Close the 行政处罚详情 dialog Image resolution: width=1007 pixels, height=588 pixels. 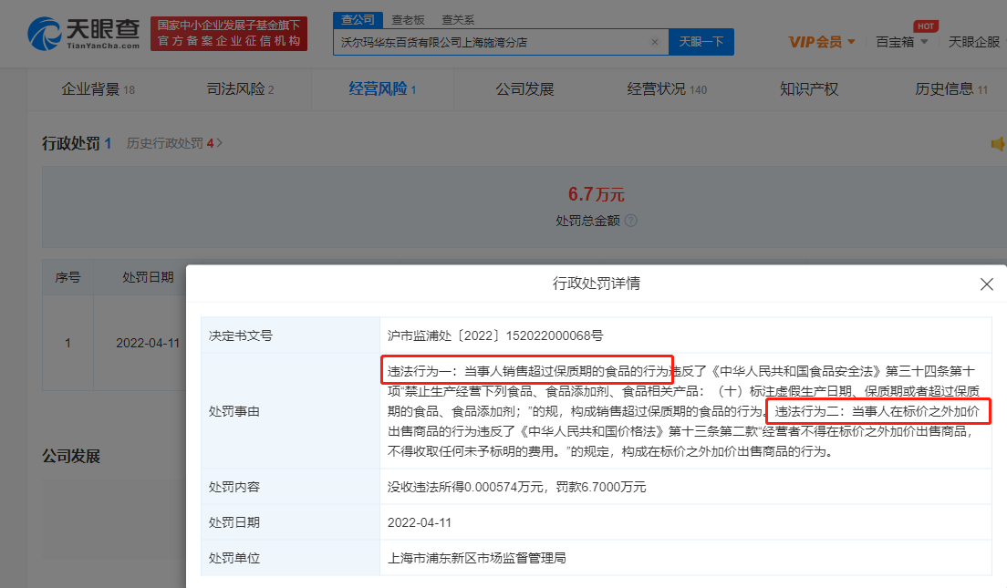pyautogui.click(x=987, y=284)
